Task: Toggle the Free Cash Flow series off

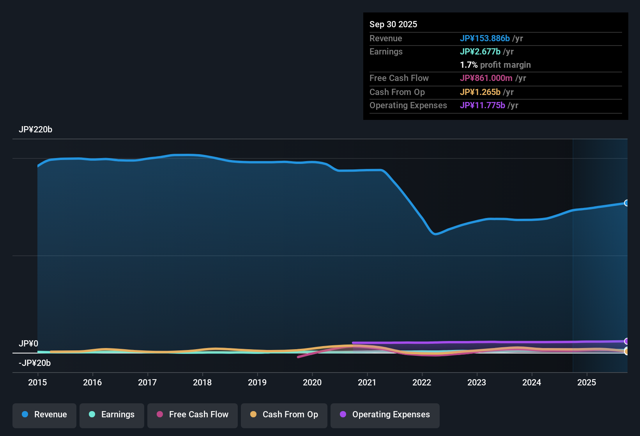Action: 192,415
